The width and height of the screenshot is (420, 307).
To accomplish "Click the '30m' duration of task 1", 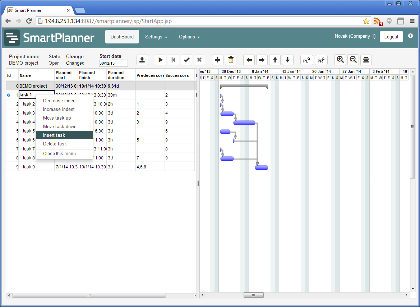I will tap(121, 95).
